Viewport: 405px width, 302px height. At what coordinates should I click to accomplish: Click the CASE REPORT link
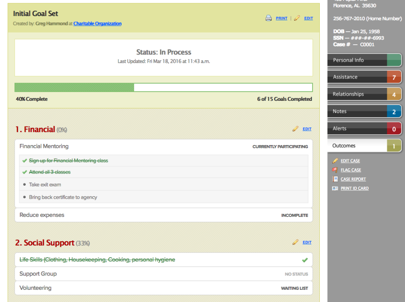[x=353, y=179]
